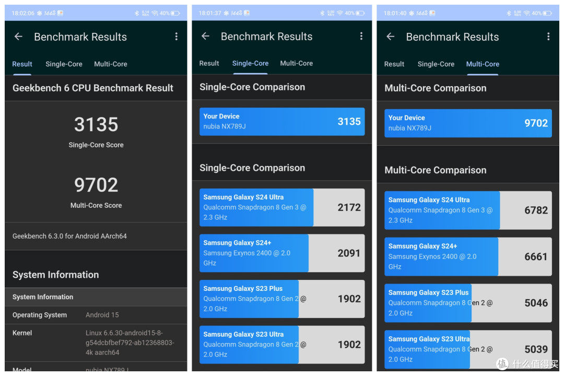
Task: Open overflow menu on middle screen
Action: click(x=361, y=36)
